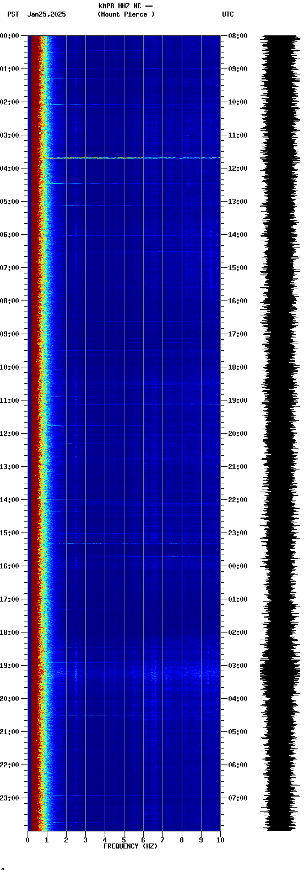The width and height of the screenshot is (304, 875).
Task: Select the bright horizontal event near 03:40 PST
Action: coord(132,158)
